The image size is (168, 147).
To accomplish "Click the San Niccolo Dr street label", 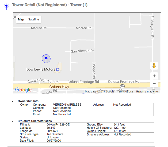I will click(x=82, y=51).
